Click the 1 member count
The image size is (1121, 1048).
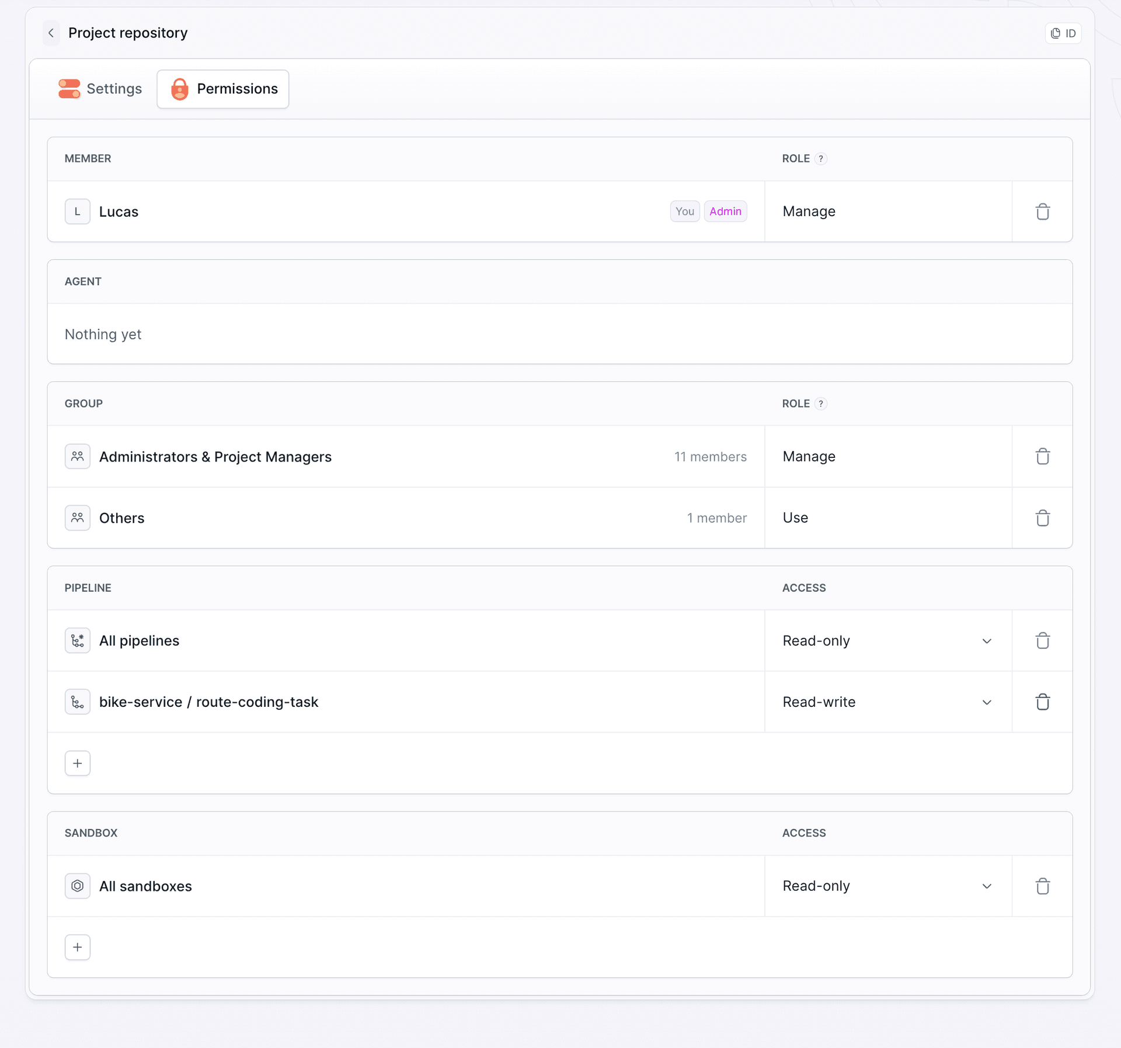click(x=717, y=518)
